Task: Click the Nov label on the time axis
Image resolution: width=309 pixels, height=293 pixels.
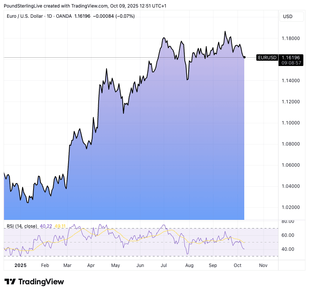Action: 263,265
